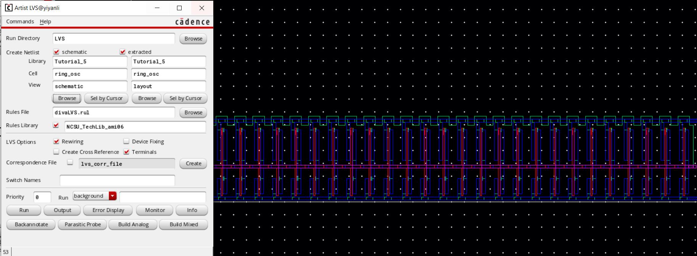Browse for the Rules File
This screenshot has width=697, height=256.
click(x=193, y=112)
